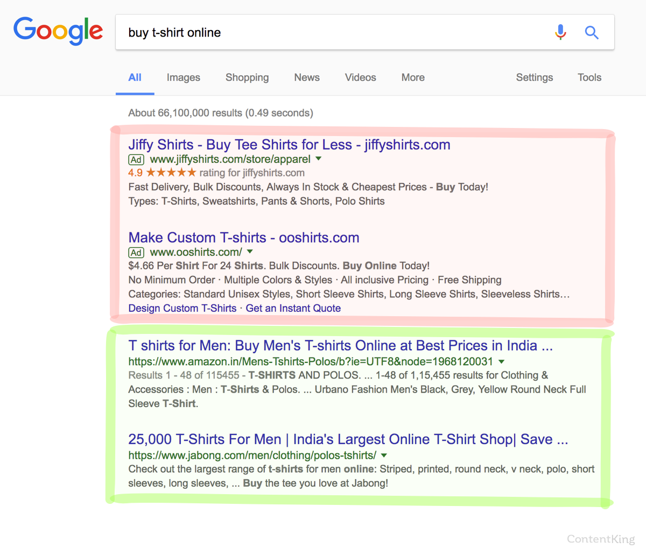Click the No Minimum Order description line
Viewport: 646px width, 556px height.
315,280
